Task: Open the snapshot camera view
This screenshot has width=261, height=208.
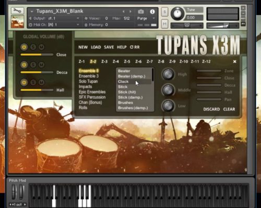Action: (141, 11)
